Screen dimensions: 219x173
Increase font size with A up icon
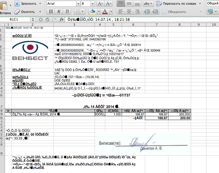[x=100, y=4]
